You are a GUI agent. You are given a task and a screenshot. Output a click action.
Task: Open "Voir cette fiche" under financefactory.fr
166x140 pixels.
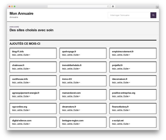(x=121, y=110)
